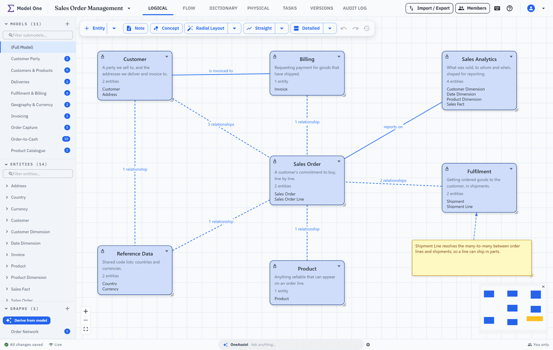
Task: Open the Billing card menu arrow
Action: tap(339, 57)
